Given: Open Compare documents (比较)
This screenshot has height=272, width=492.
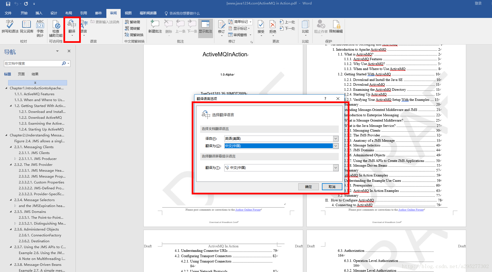Looking at the screenshot, I should pyautogui.click(x=305, y=28).
